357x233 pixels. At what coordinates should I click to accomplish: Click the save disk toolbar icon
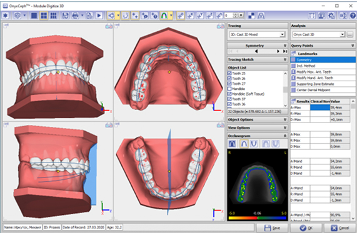point(66,16)
